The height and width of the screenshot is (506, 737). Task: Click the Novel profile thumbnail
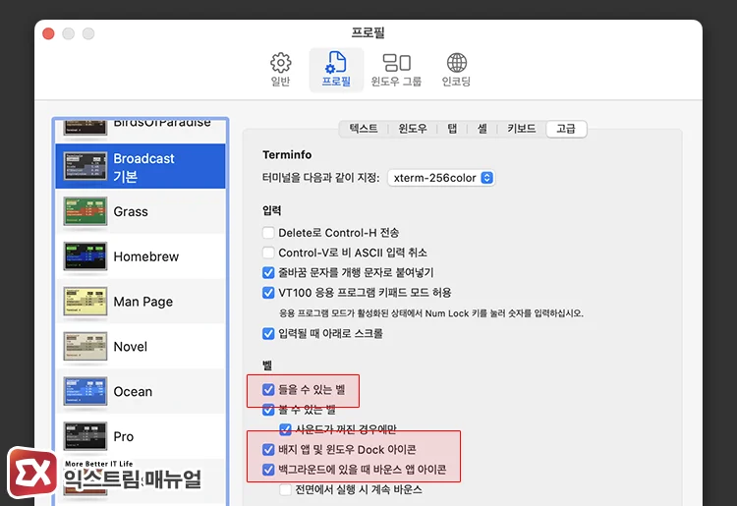tap(85, 346)
